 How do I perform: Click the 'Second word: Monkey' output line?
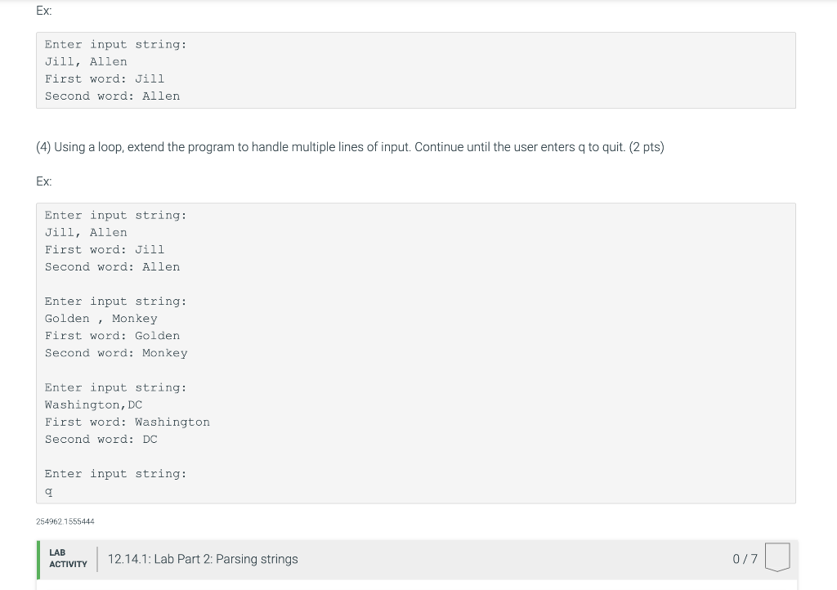pos(116,353)
